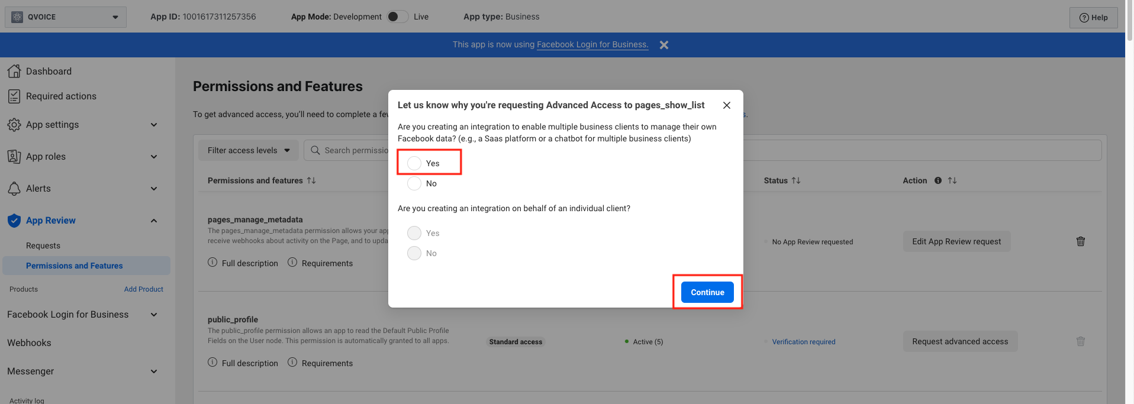Viewport: 1134px width, 404px height.
Task: Open the Dashboard home icon
Action: [x=14, y=71]
